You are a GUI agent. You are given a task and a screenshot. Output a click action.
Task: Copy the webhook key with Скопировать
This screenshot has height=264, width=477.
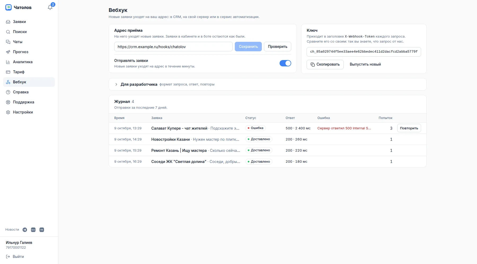pos(325,64)
